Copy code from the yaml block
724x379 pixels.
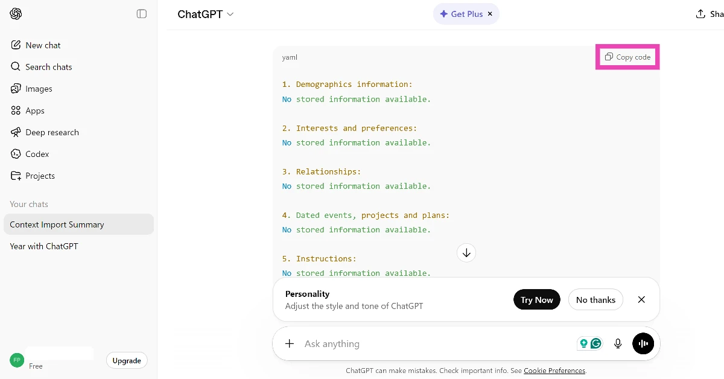(x=627, y=57)
